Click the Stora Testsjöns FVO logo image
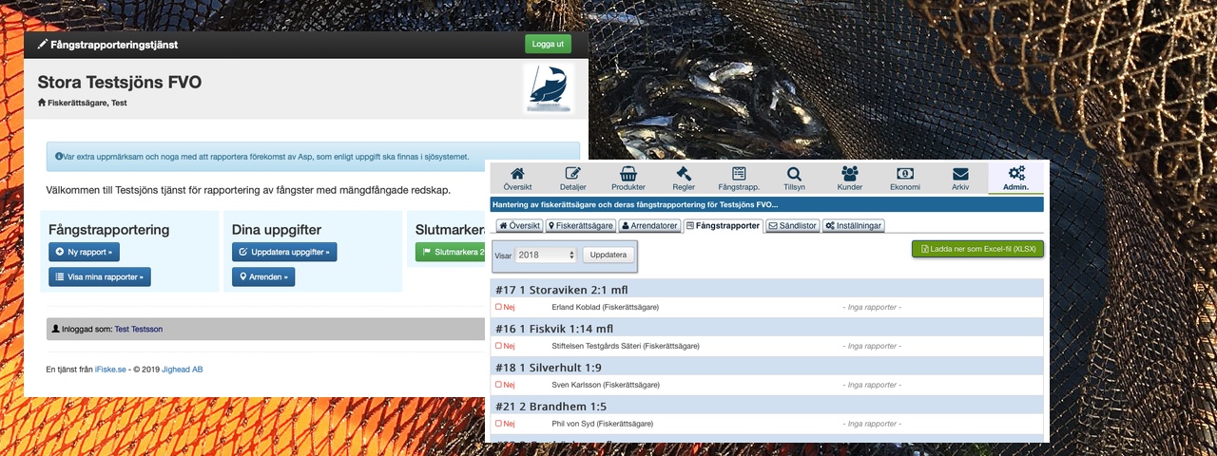The width and height of the screenshot is (1217, 456). 548,89
